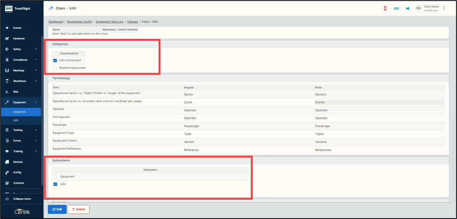Click the Delete button
This screenshot has height=219, width=457.
[x=78, y=209]
